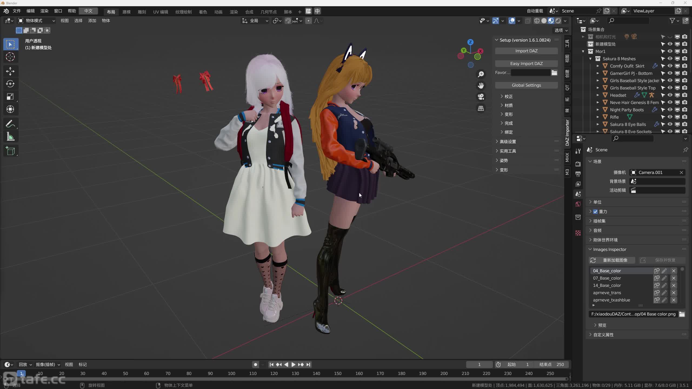The height and width of the screenshot is (389, 692).
Task: Expand the 高级设置 panel
Action: (x=505, y=142)
